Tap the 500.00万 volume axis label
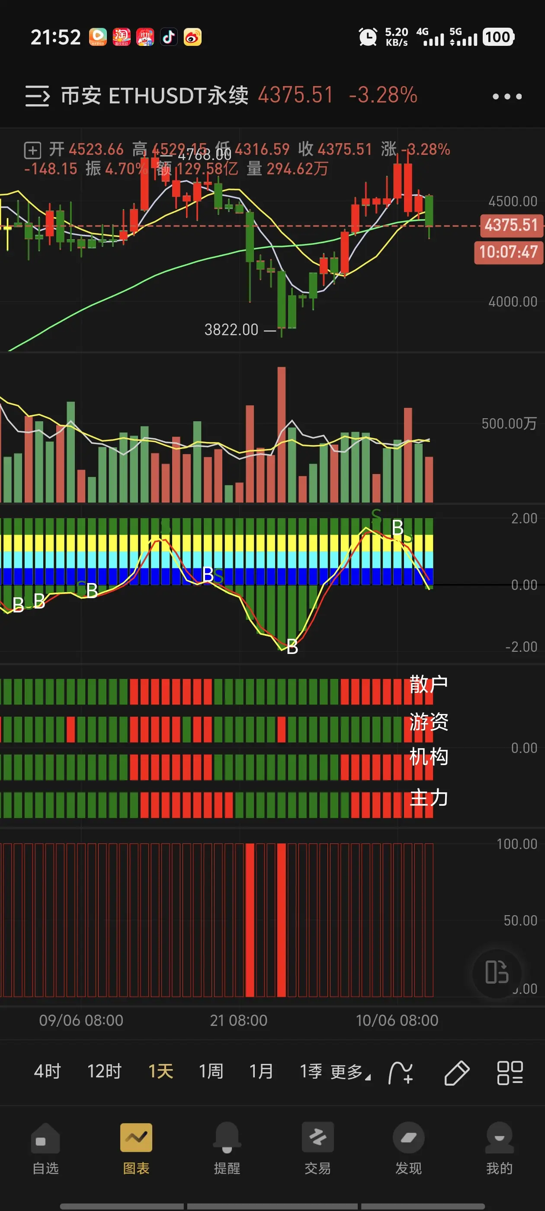 [x=509, y=423]
